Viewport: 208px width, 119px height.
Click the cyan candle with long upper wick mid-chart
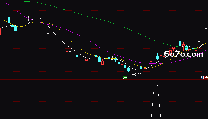[x=96, y=54]
